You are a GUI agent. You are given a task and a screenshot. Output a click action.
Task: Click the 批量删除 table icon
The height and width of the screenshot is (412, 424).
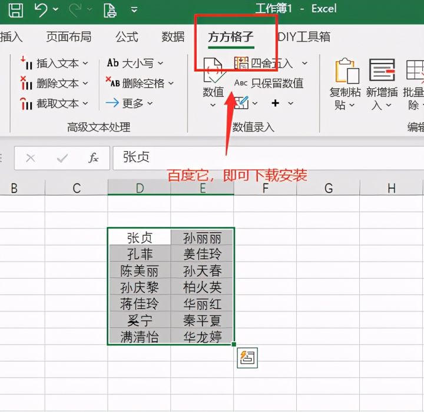click(x=415, y=71)
